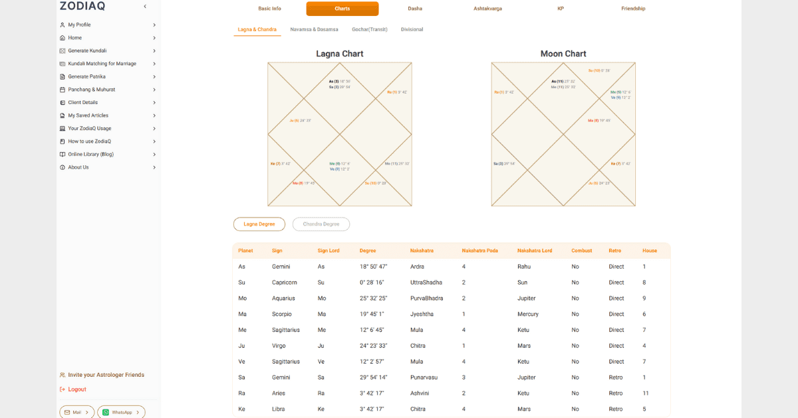Open the KP tab
798x418 pixels.
(561, 9)
